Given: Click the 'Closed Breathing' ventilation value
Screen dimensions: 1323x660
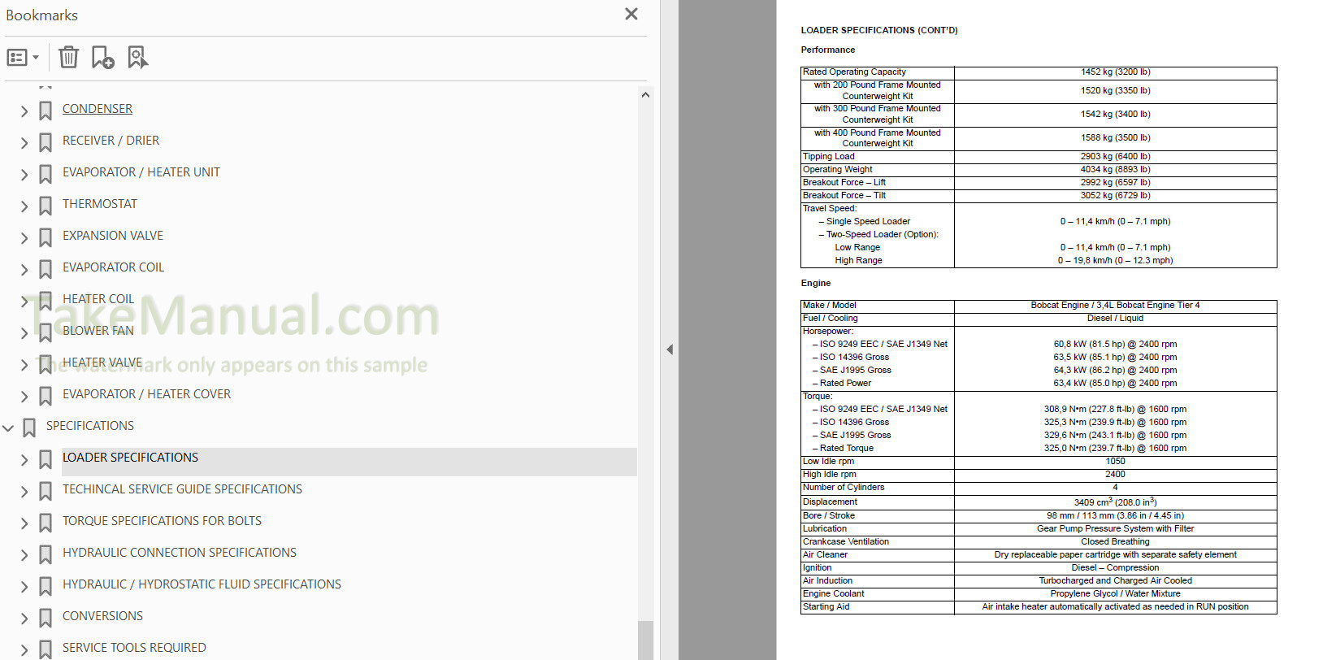Looking at the screenshot, I should point(1115,542).
